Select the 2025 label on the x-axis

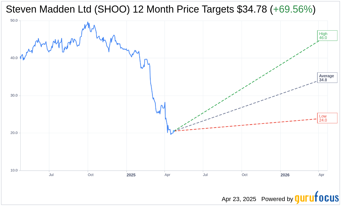[131, 175]
